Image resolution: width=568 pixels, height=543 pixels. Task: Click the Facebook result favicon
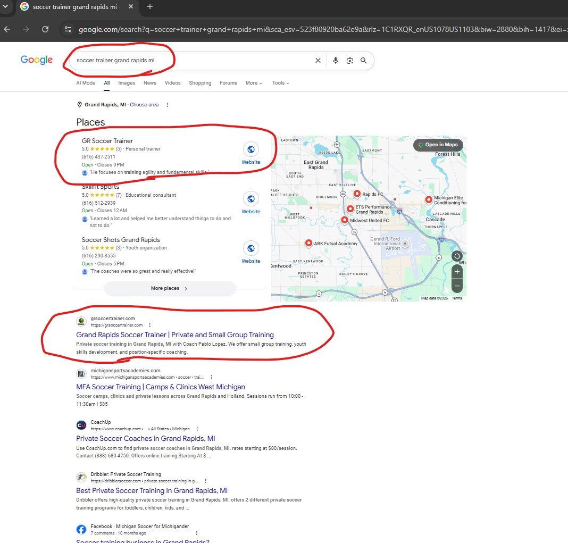[81, 529]
